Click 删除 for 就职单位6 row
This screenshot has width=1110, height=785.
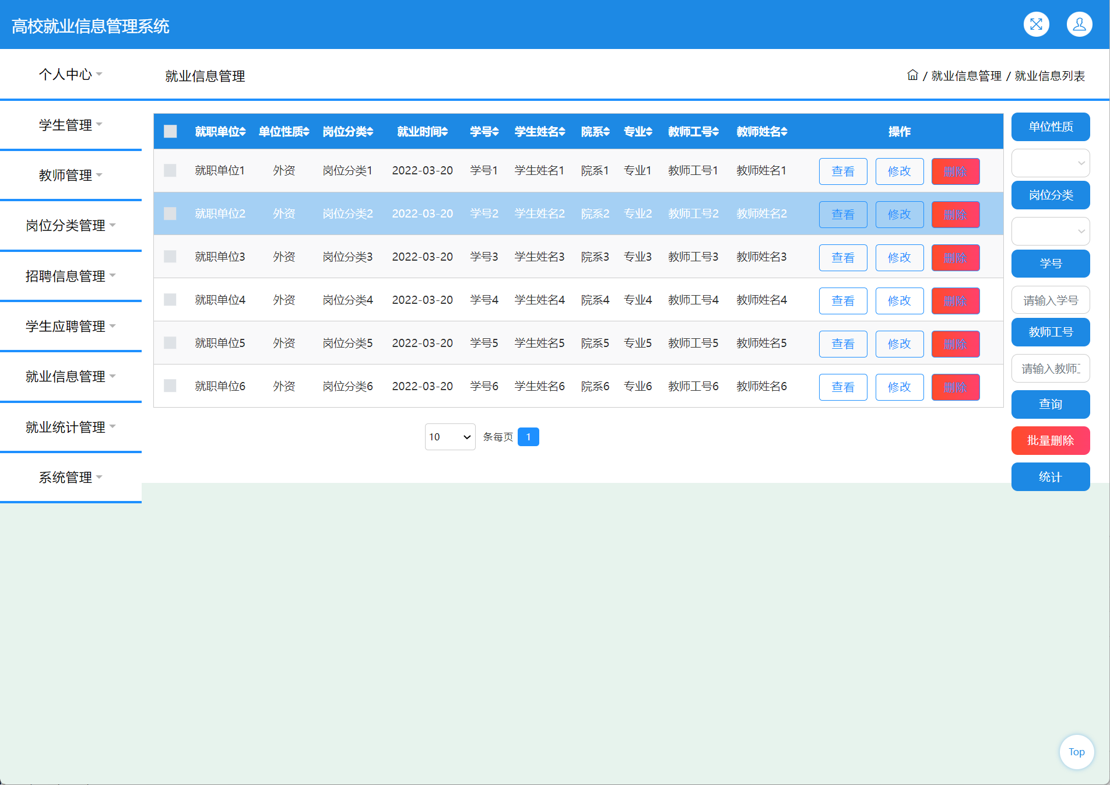[956, 387]
